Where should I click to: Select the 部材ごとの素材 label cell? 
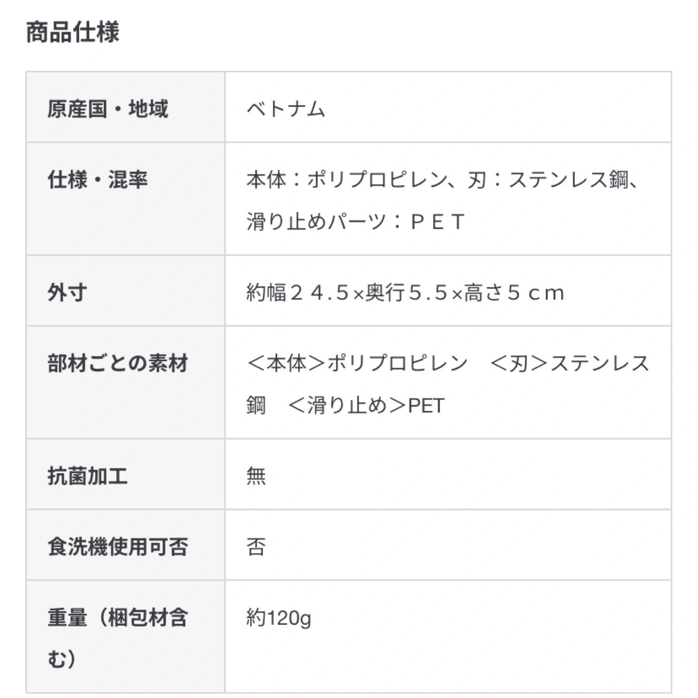pyautogui.click(x=125, y=382)
